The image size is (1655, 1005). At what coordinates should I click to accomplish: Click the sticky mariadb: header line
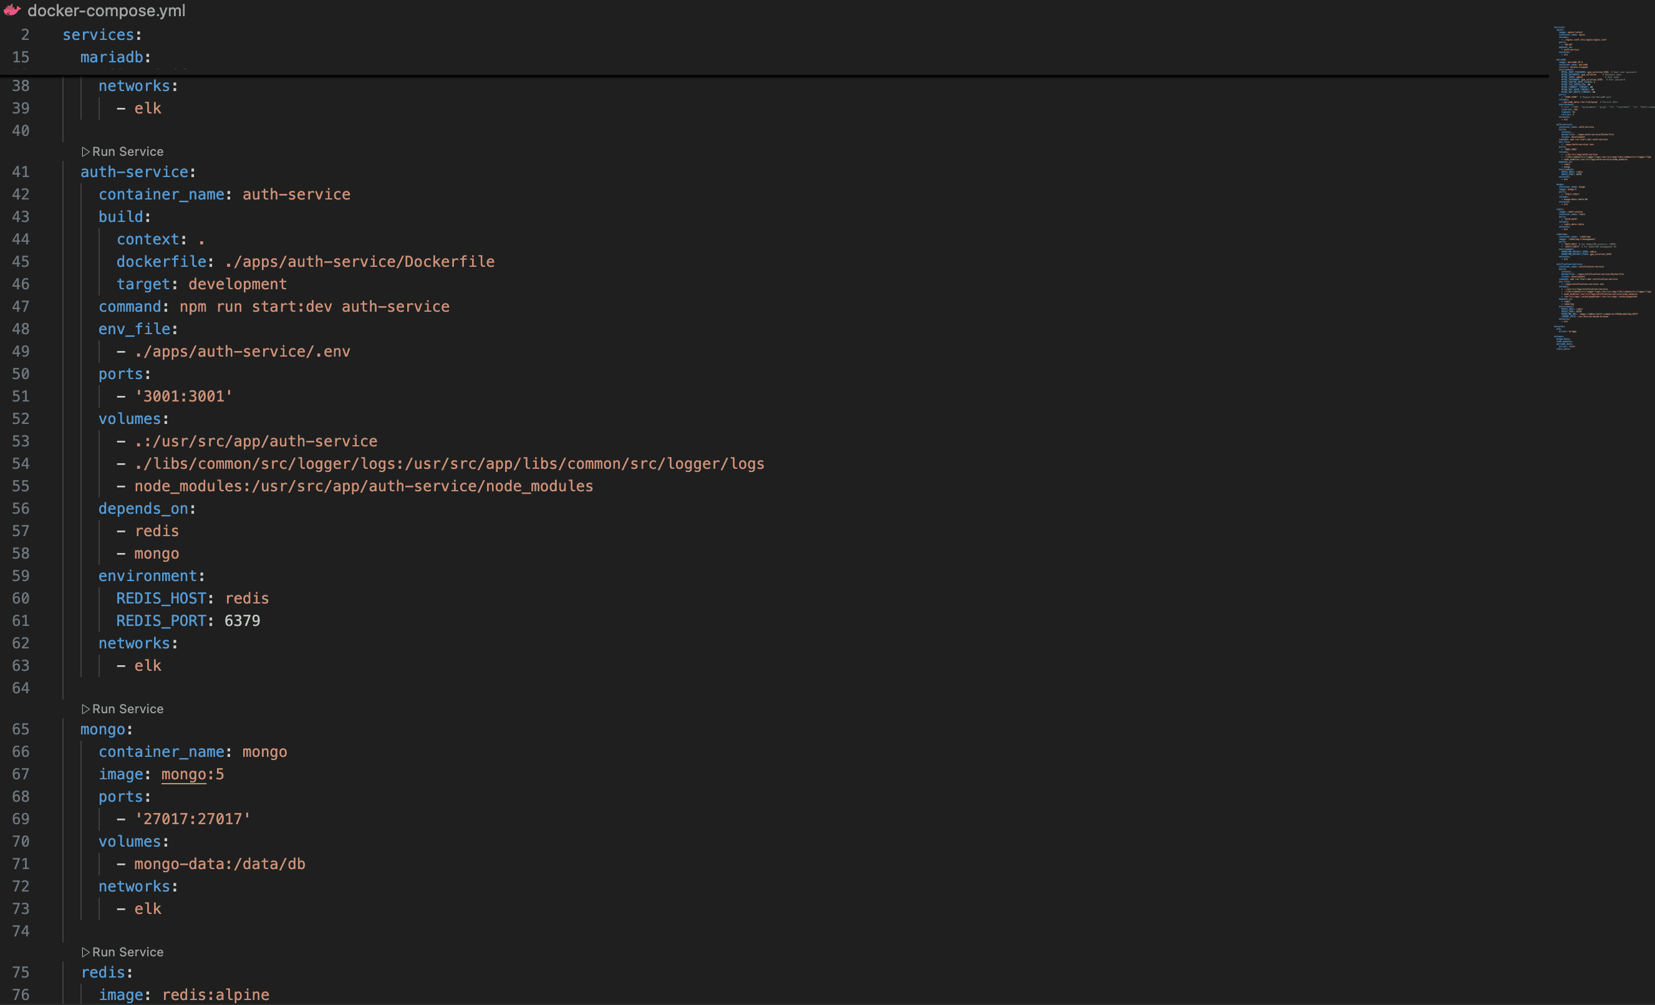pyautogui.click(x=115, y=57)
